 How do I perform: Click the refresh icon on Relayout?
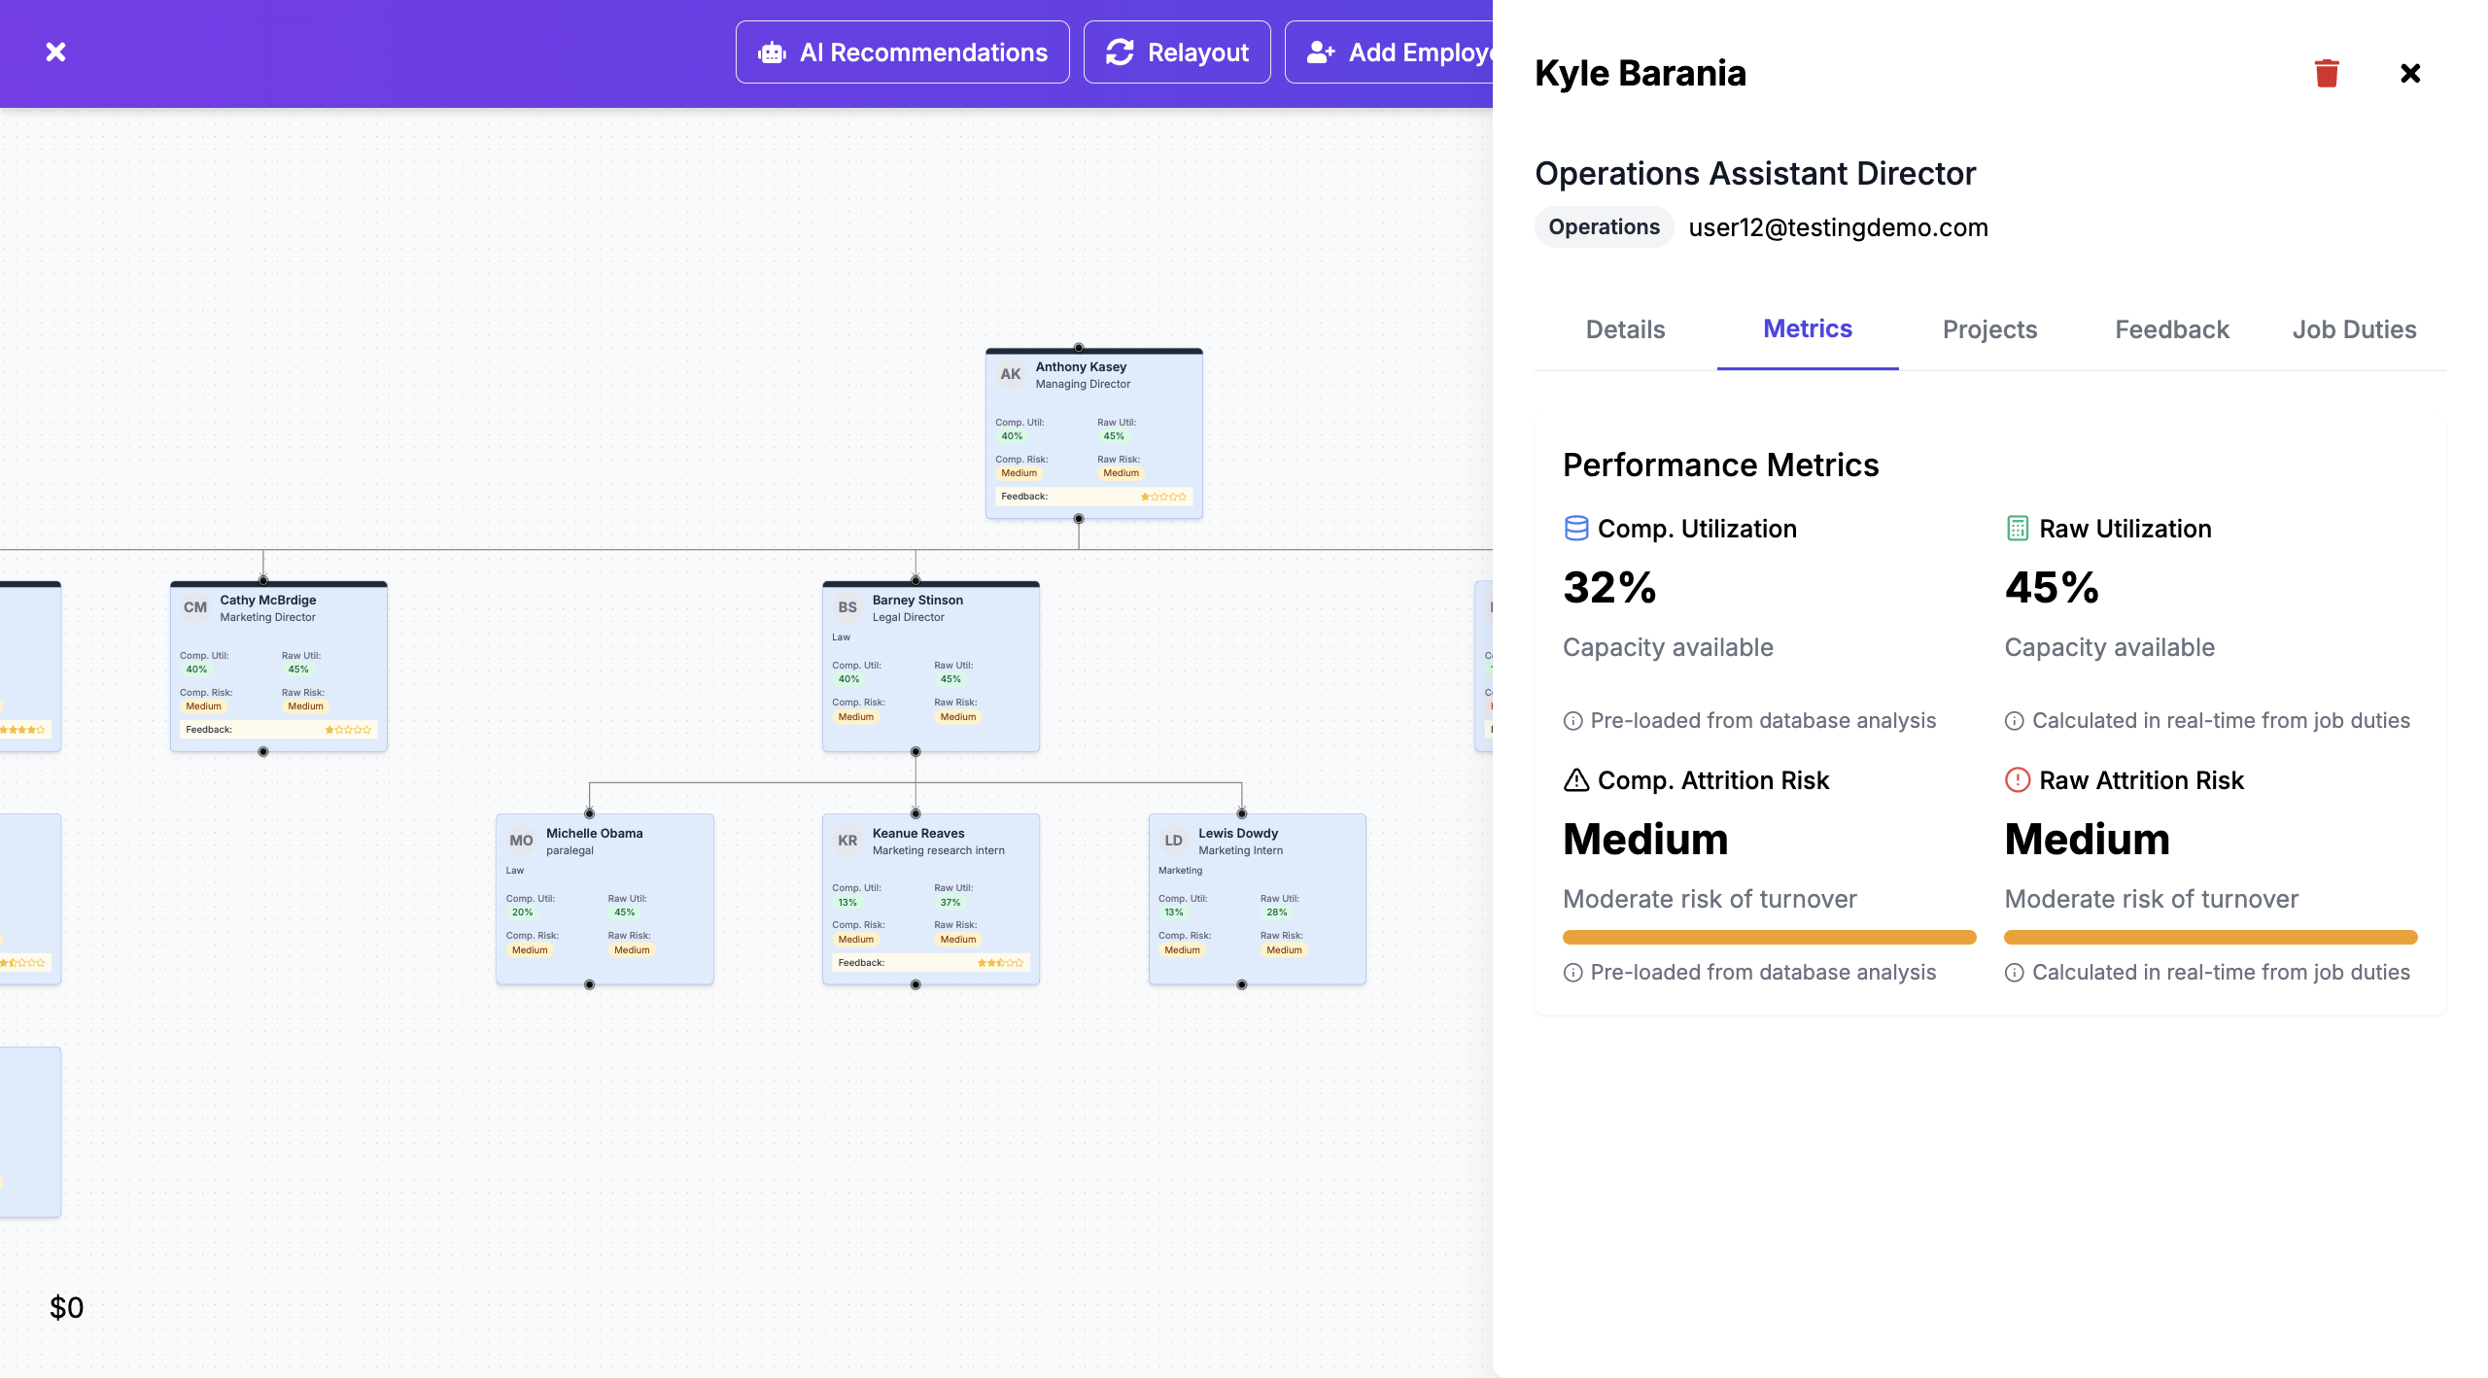pos(1120,52)
